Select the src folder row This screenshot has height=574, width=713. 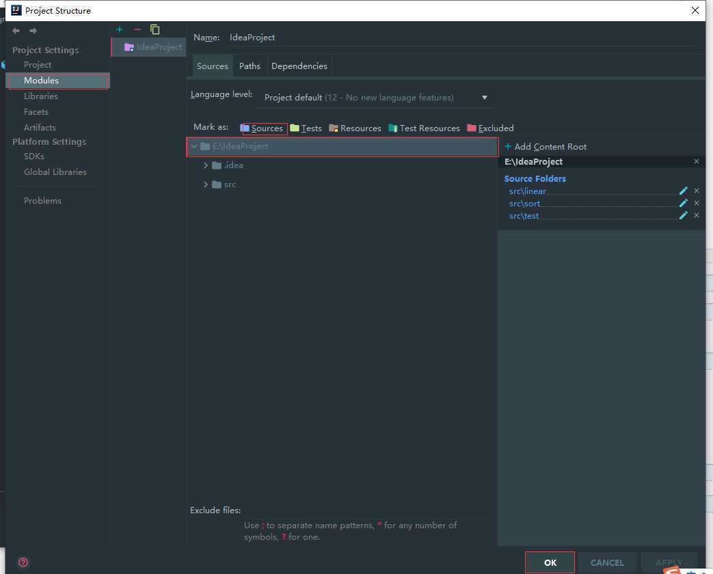(x=342, y=184)
